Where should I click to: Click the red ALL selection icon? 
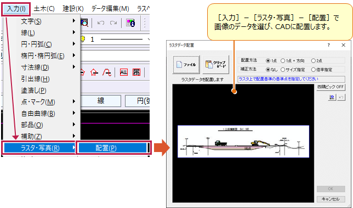123,72
